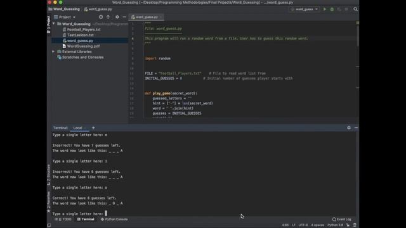Add a new terminal session with plus
406x228 pixels.
(93, 128)
